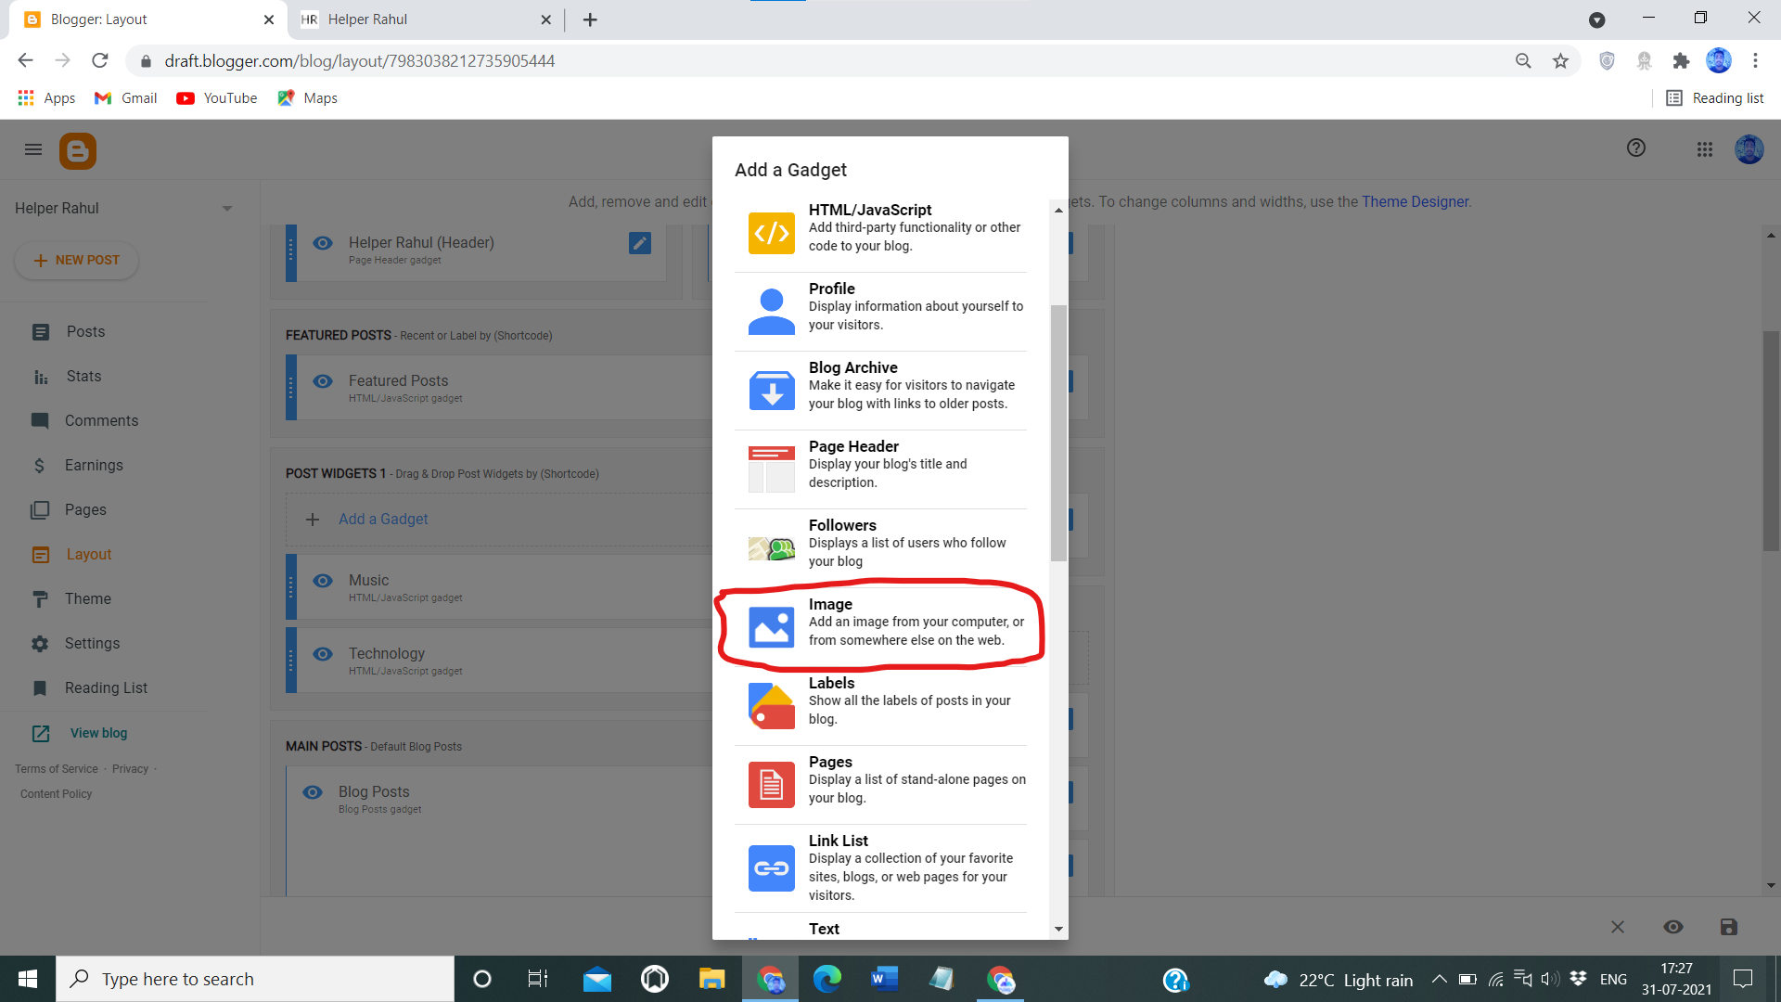Image resolution: width=1781 pixels, height=1002 pixels.
Task: Open the Chrome three-dot menu
Action: (1755, 61)
